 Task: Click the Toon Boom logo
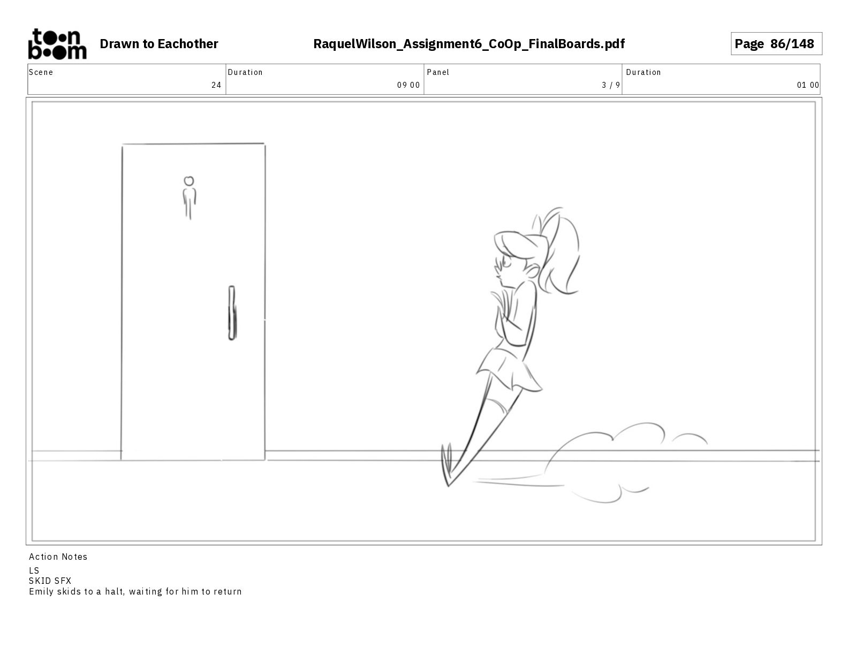57,44
